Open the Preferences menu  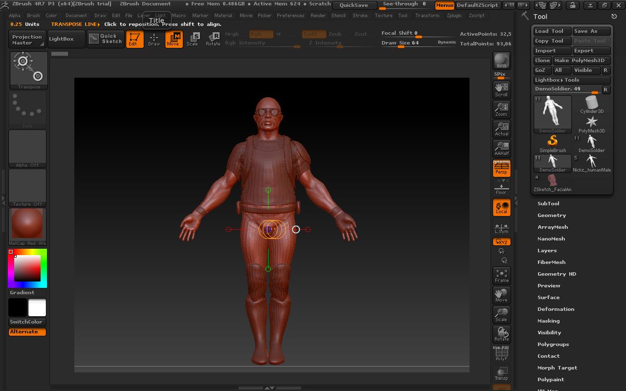(291, 15)
